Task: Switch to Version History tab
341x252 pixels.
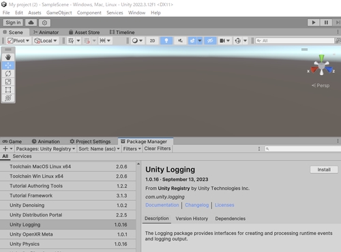Action: 192,219
